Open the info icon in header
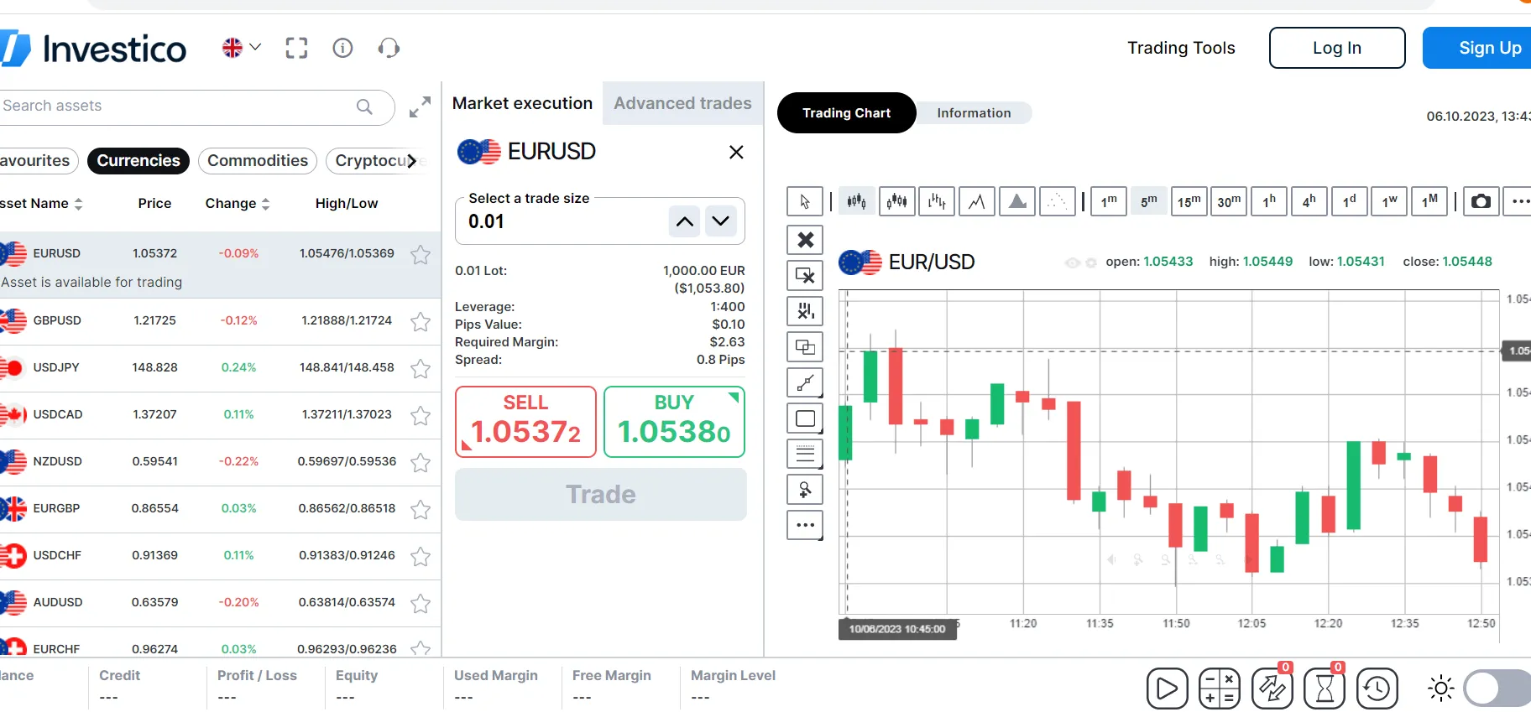 coord(342,48)
